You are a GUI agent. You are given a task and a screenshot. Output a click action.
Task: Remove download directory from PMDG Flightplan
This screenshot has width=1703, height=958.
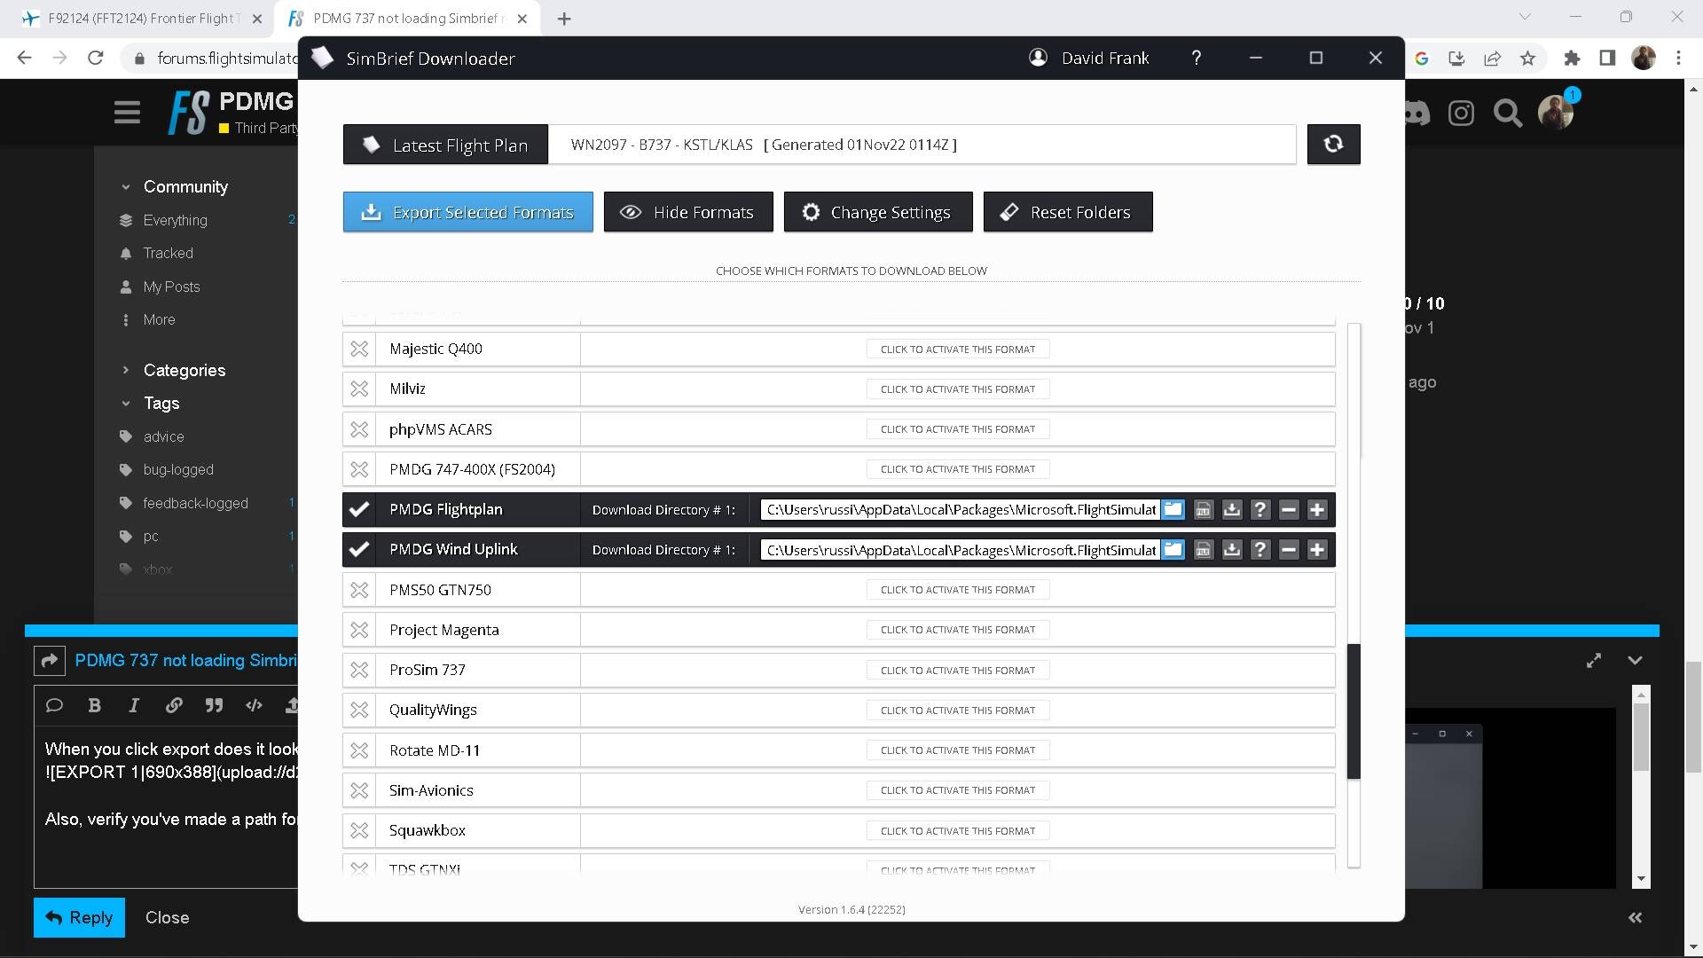[1289, 509]
